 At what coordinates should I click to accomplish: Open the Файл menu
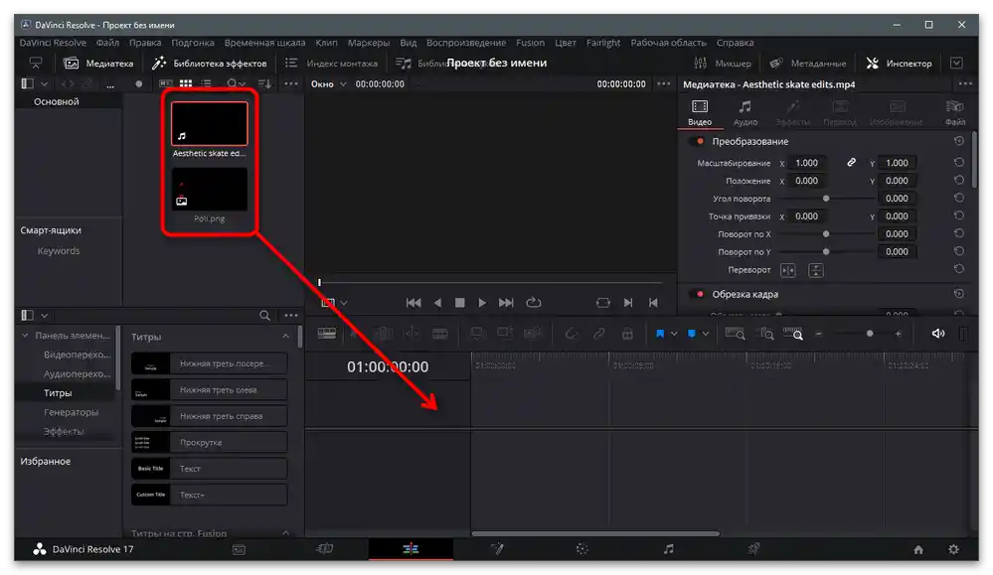[107, 43]
